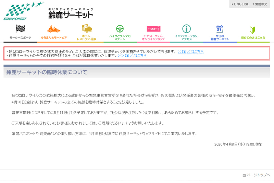Click the timestamp 2020年4月8日(水)13:00現在
This screenshot has height=183, width=274.
coord(238,144)
